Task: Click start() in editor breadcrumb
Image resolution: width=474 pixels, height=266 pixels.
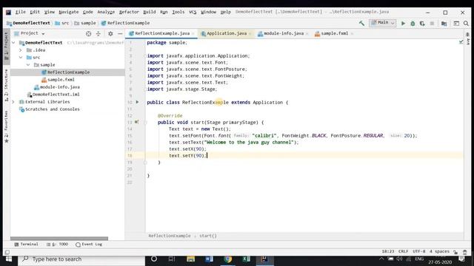Action: click(208, 236)
